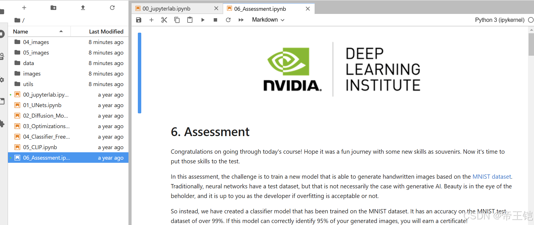534x225 pixels.
Task: Click the Python 3 (ipykernel) kernel name
Action: pos(500,20)
